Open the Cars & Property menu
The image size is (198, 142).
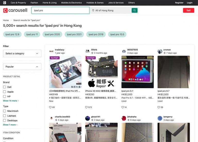(x=18, y=3)
